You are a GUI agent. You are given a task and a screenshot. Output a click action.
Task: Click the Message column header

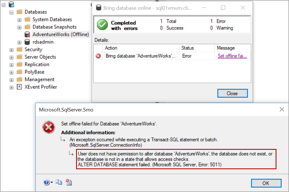233,48
